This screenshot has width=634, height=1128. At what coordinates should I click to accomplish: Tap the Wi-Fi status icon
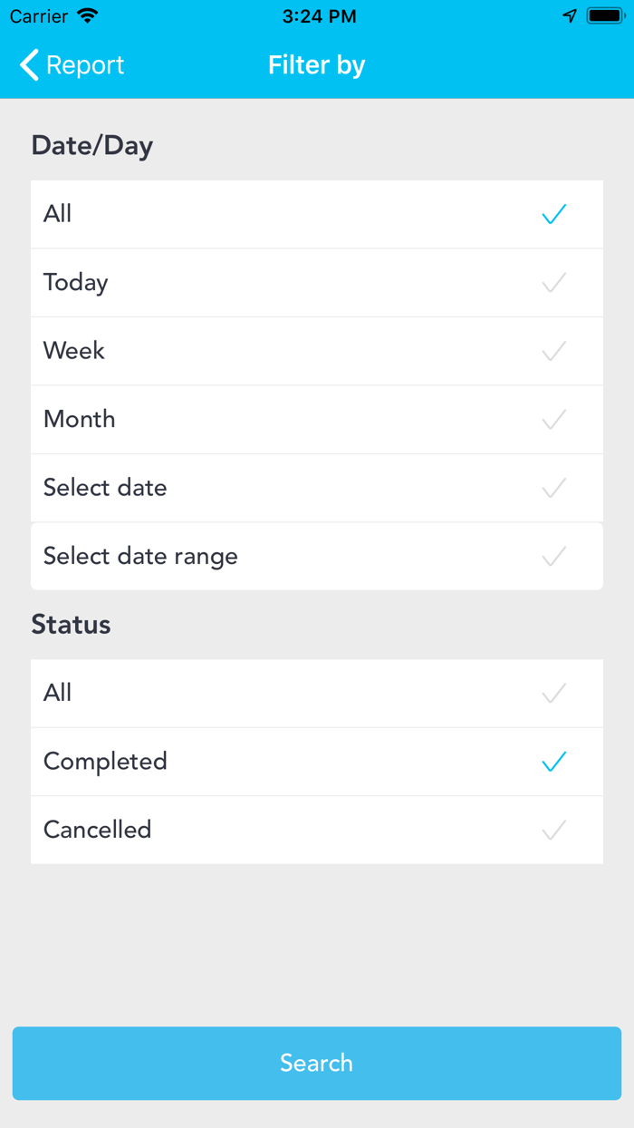88,16
